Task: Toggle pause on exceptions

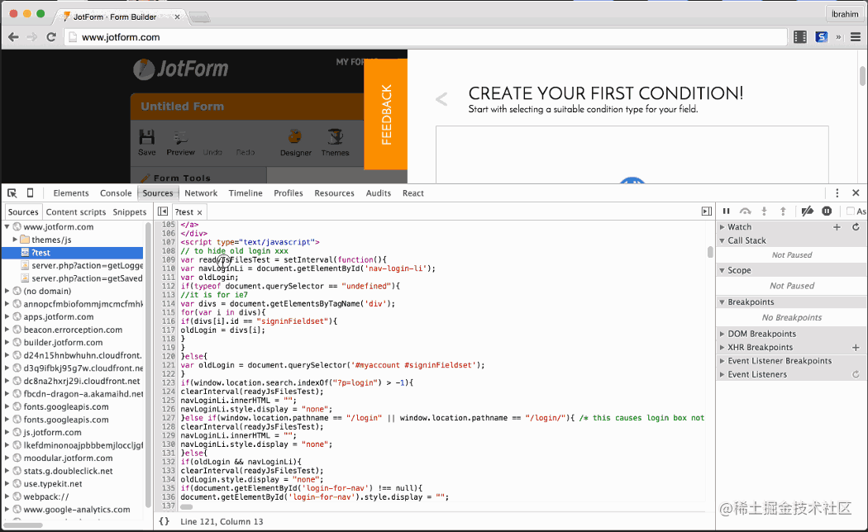Action: [827, 211]
